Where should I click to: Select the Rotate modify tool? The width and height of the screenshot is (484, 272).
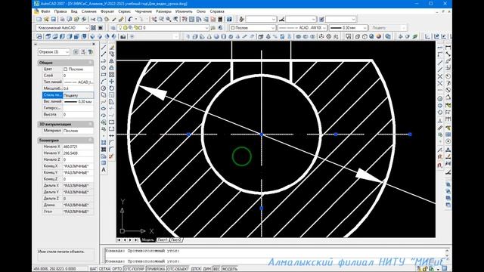tap(112, 88)
